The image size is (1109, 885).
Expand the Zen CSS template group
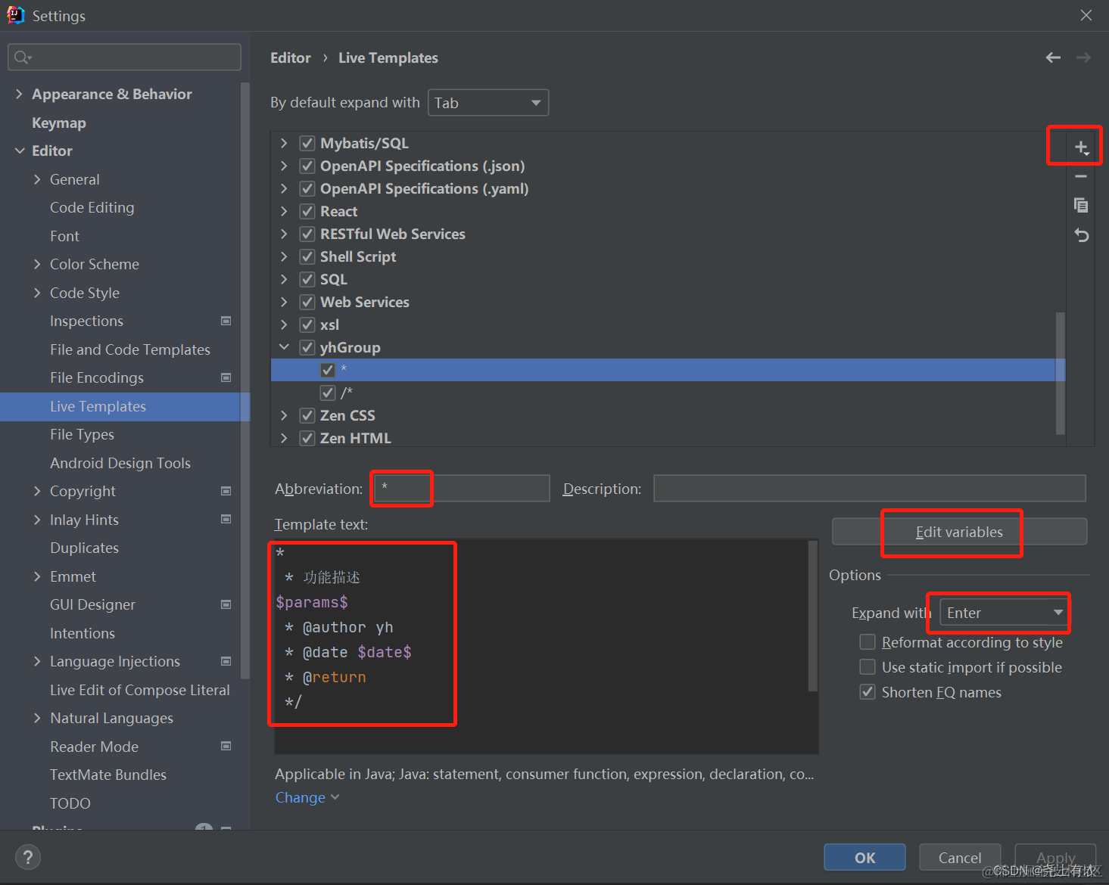(284, 415)
